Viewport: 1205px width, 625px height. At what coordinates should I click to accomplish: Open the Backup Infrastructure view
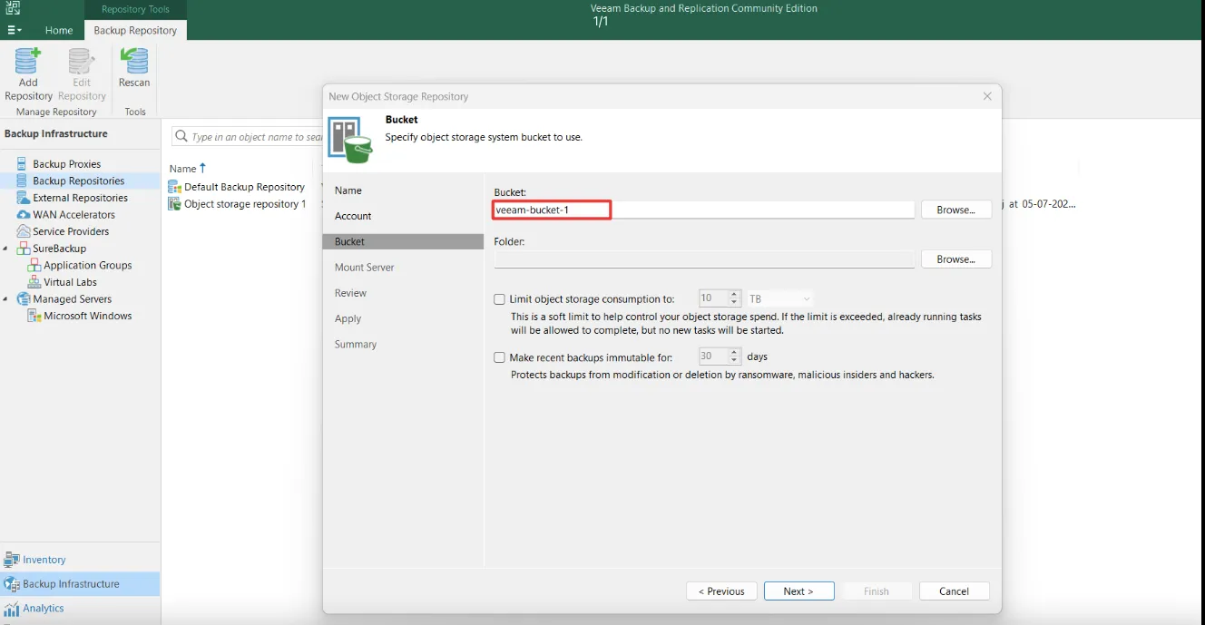[79, 584]
